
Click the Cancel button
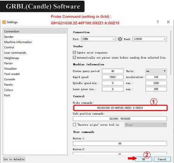coord(162,159)
